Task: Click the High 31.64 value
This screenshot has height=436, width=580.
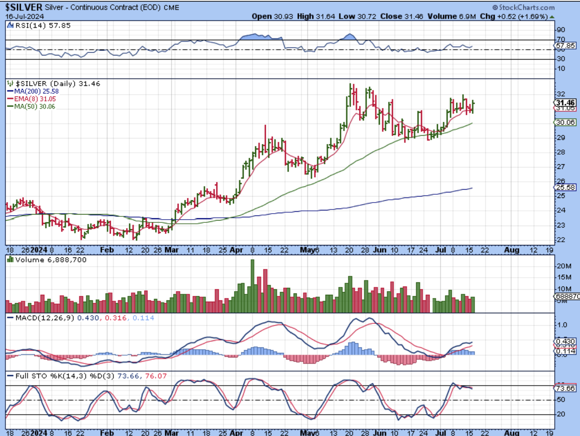Action: pyautogui.click(x=315, y=16)
